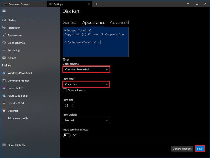Click the Ubuntu-20.04 penguin icon

pyautogui.click(x=4, y=103)
